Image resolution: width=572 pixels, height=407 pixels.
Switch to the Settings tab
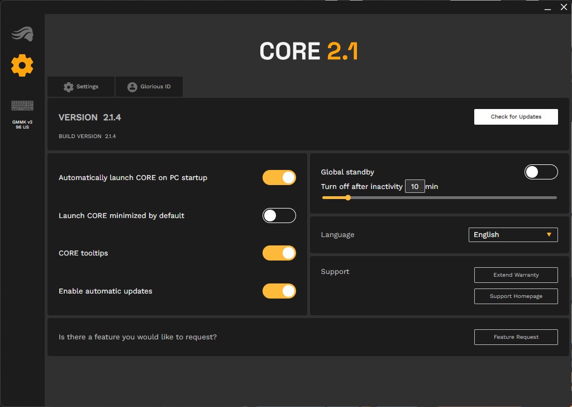[x=81, y=87]
